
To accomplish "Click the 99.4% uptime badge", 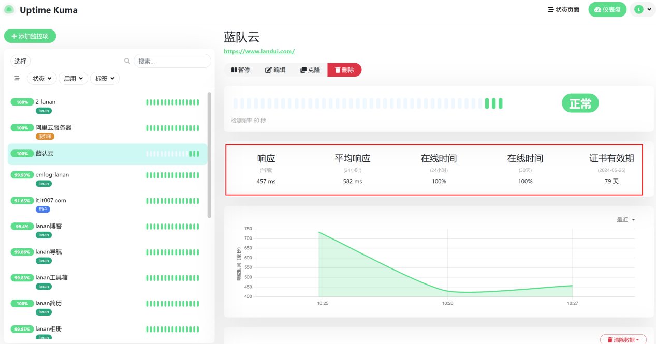I will (22, 227).
